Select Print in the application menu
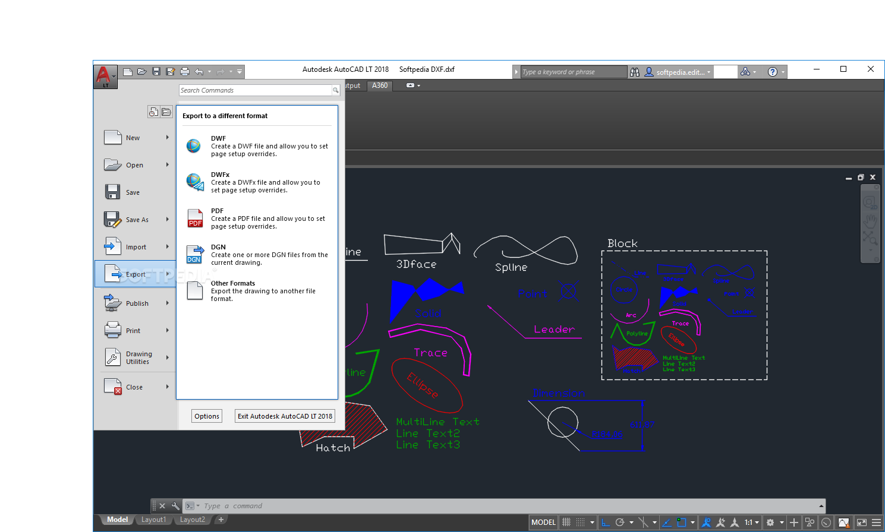Image resolution: width=885 pixels, height=532 pixels. point(136,331)
